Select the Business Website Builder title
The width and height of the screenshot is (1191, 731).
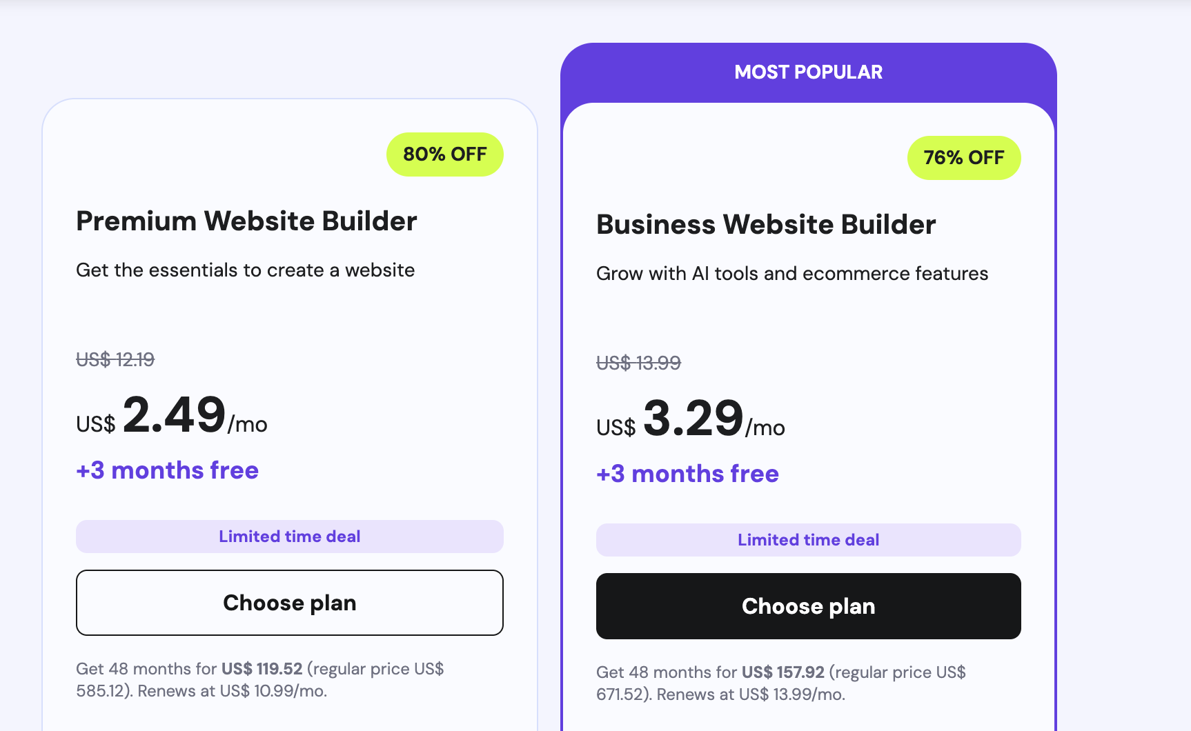pos(766,223)
